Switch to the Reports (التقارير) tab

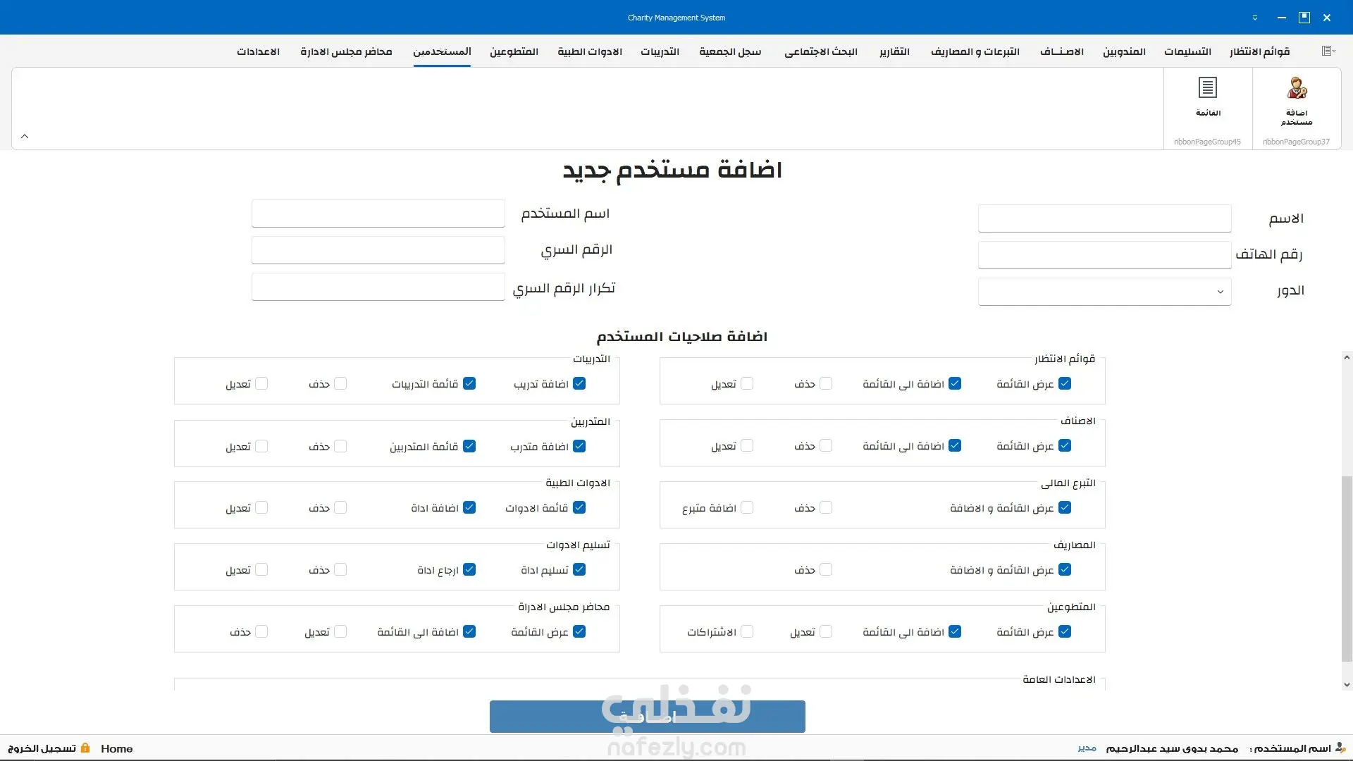coord(894,51)
